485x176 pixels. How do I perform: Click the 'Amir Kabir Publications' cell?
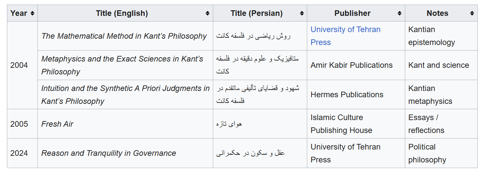tap(351, 65)
